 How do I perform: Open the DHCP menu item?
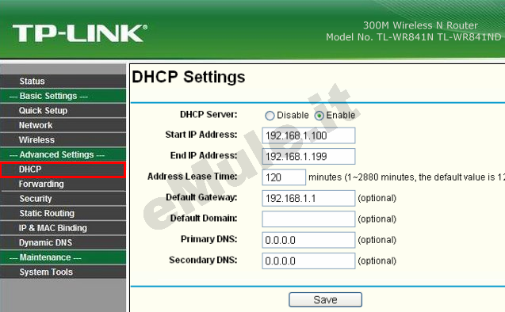point(63,169)
